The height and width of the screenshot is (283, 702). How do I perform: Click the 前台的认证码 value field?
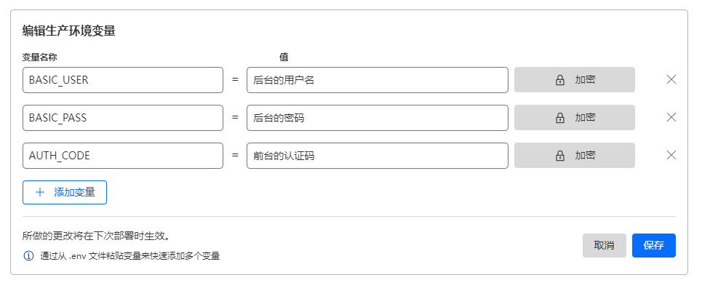tap(378, 156)
